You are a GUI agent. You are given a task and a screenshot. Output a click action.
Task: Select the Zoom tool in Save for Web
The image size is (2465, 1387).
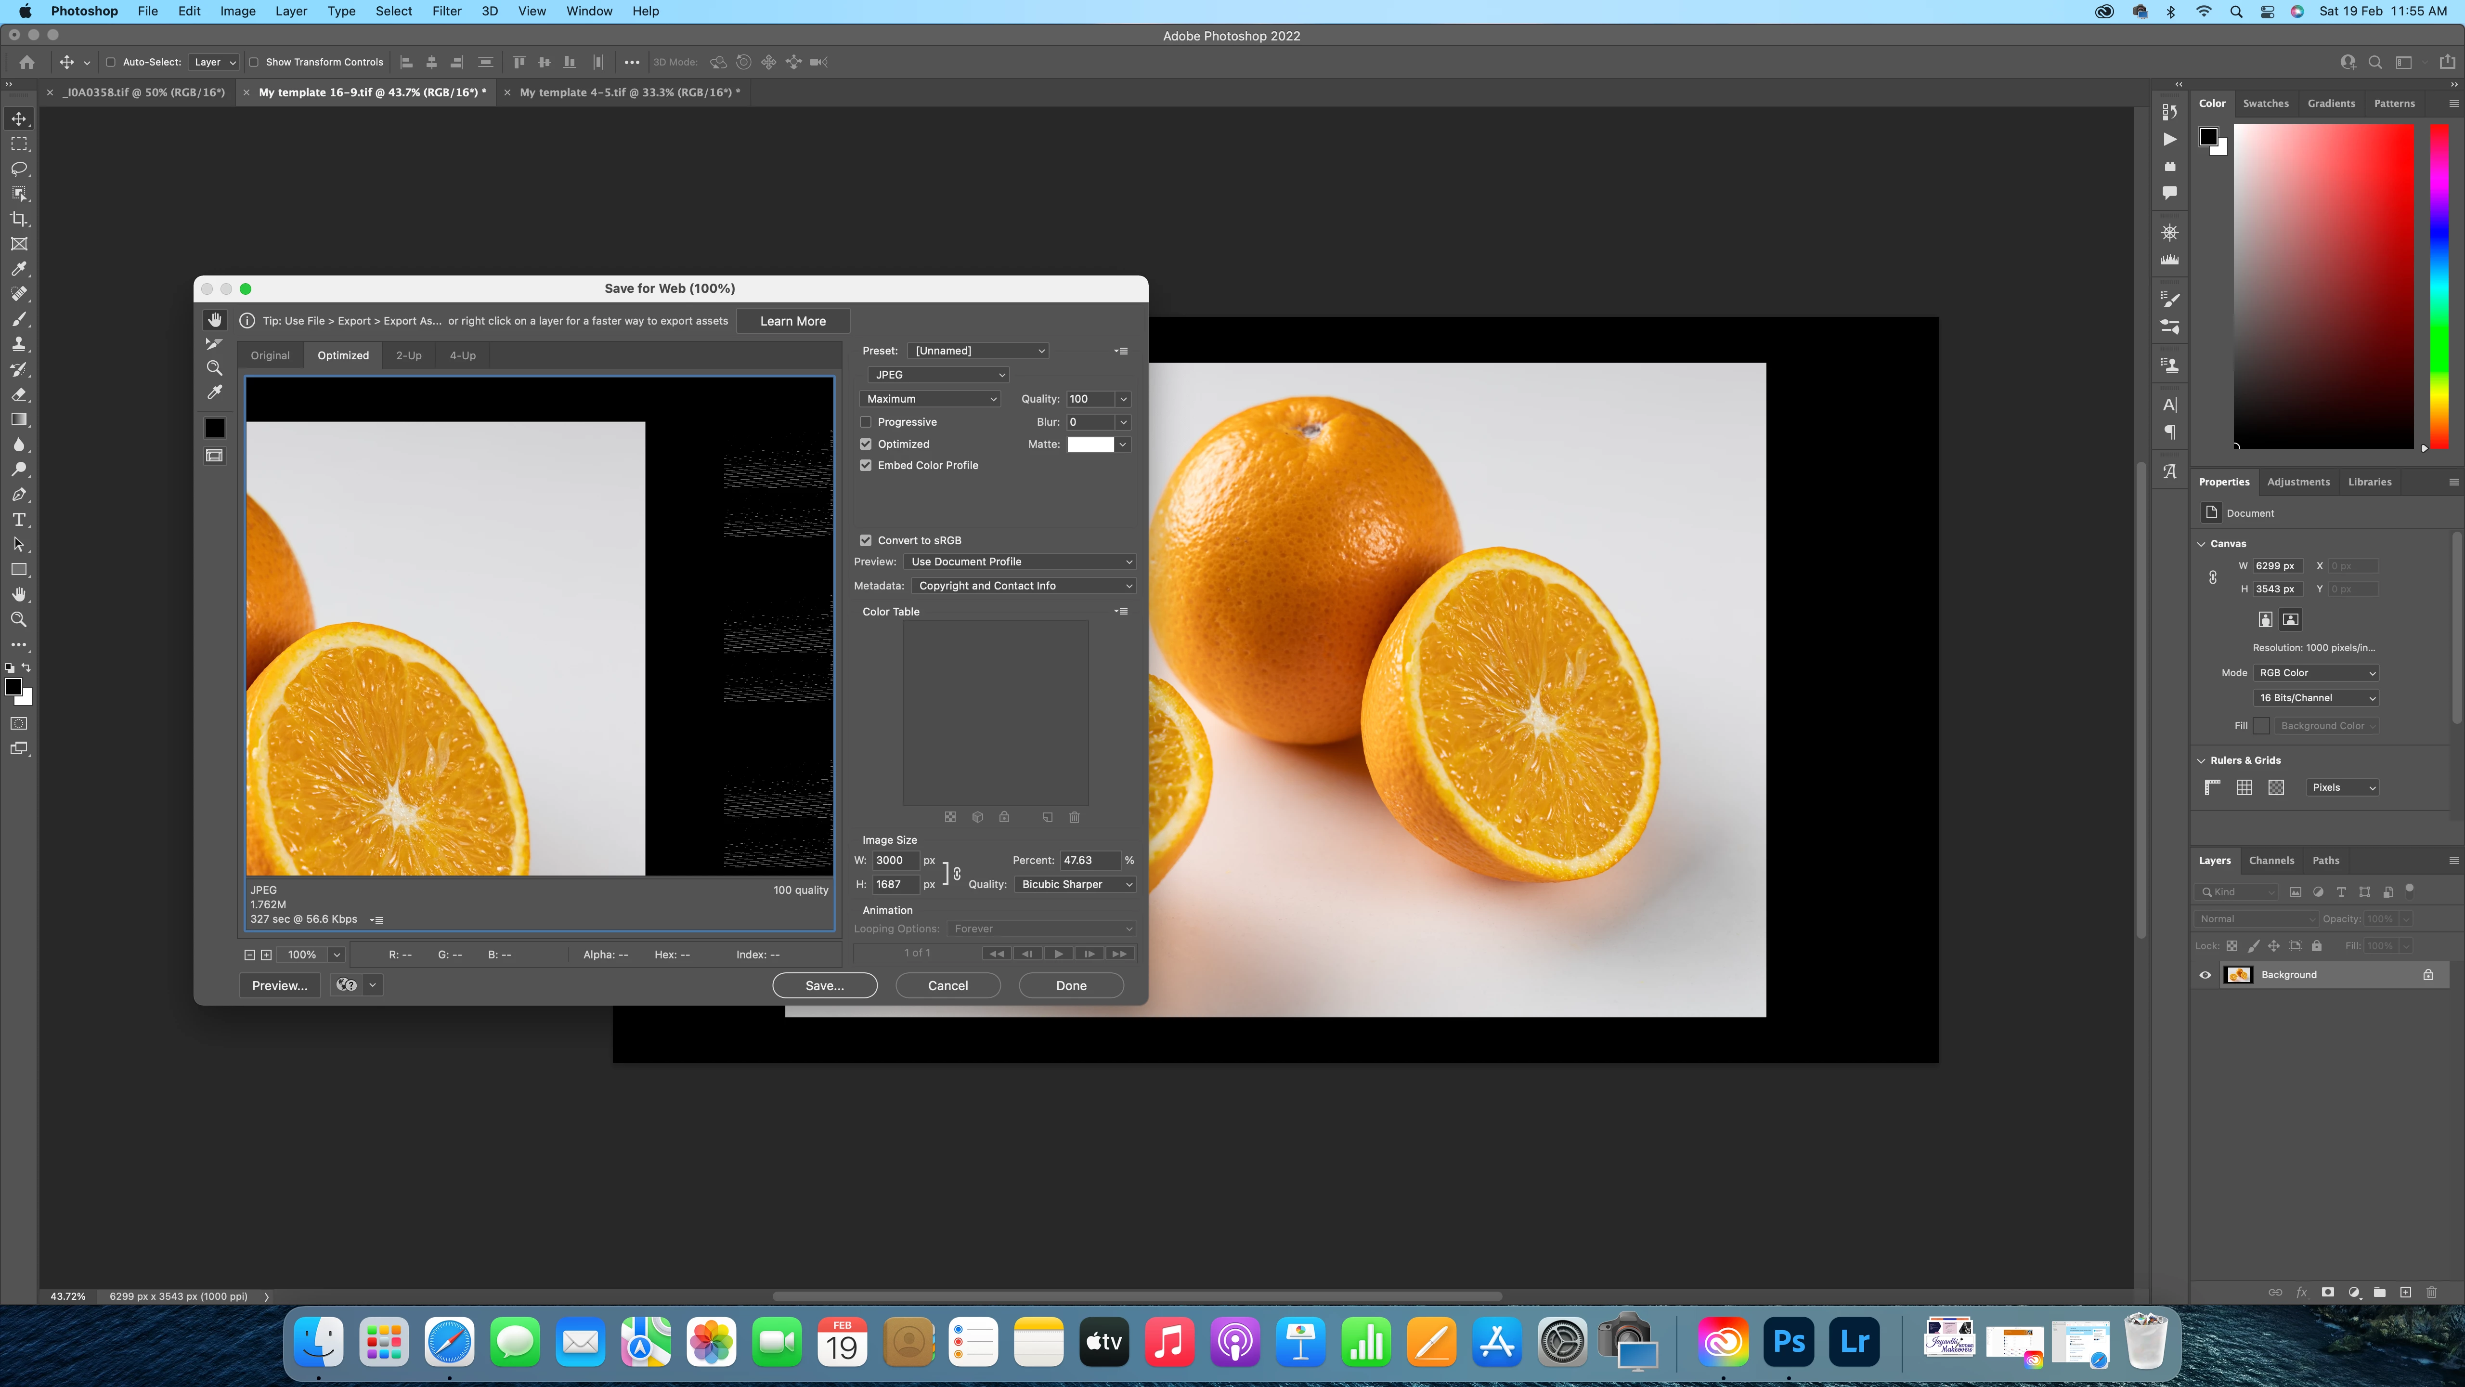point(214,367)
